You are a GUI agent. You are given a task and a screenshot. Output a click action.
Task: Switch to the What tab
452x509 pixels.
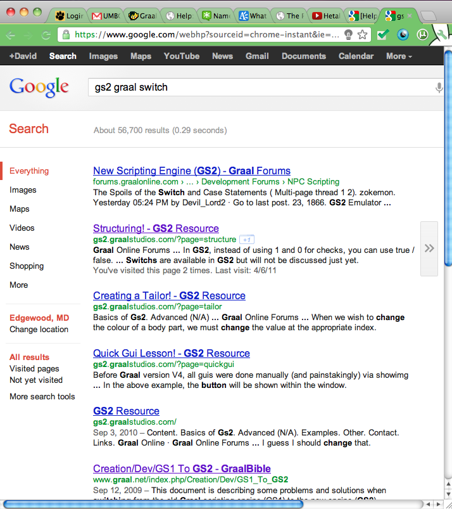tap(253, 16)
